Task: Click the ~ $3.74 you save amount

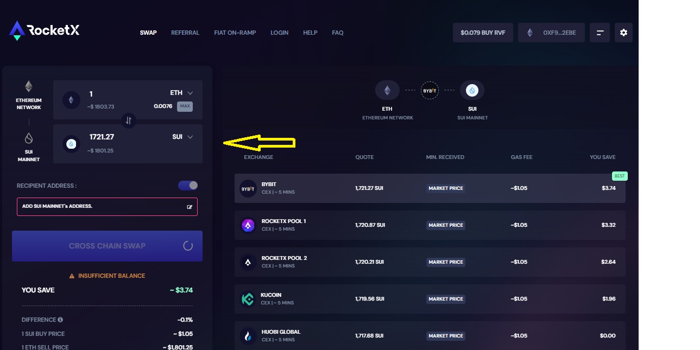Action: click(x=181, y=290)
